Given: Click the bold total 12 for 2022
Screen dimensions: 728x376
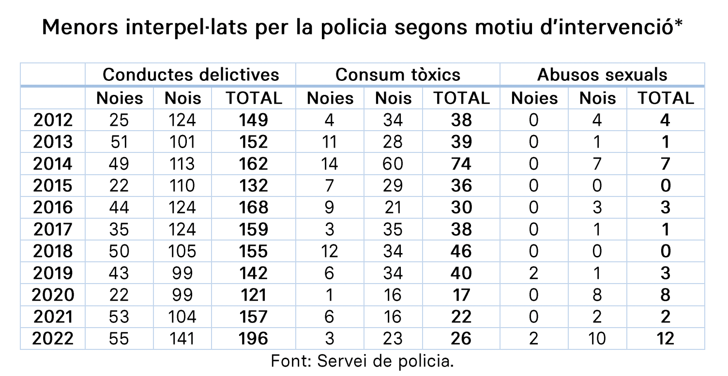Looking at the screenshot, I should pos(666,338).
